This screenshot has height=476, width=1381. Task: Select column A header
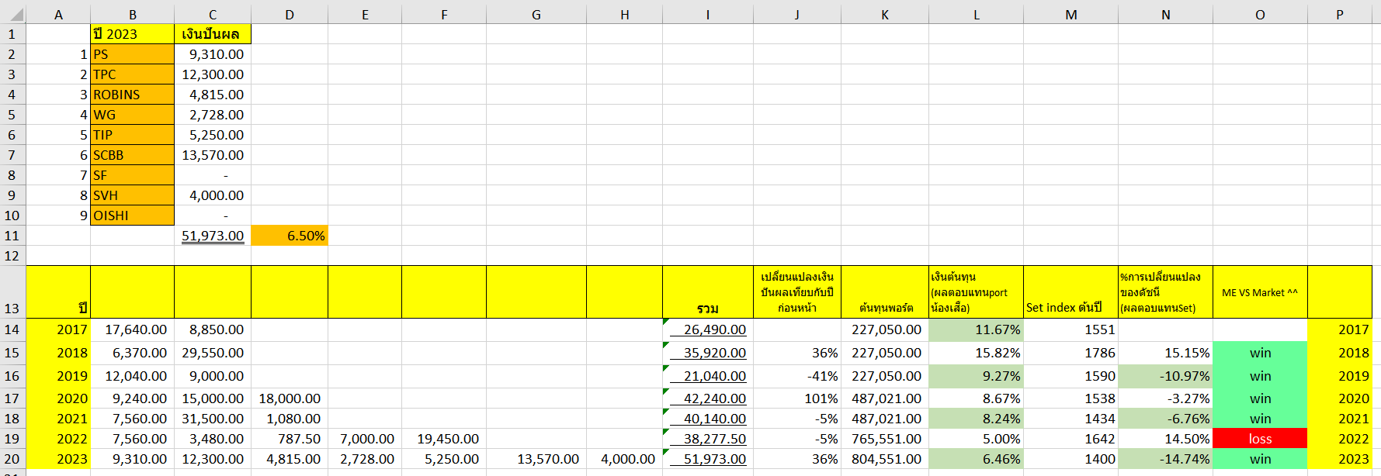58,14
